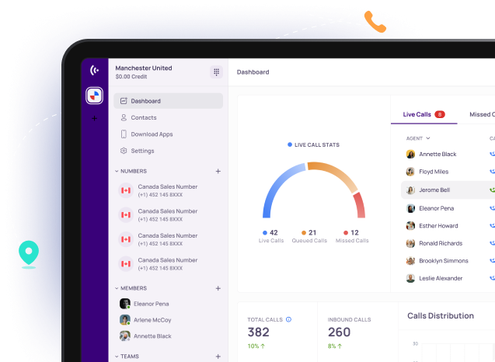Image resolution: width=495 pixels, height=362 pixels.
Task: Add a new number with plus icon
Action: coord(218,171)
